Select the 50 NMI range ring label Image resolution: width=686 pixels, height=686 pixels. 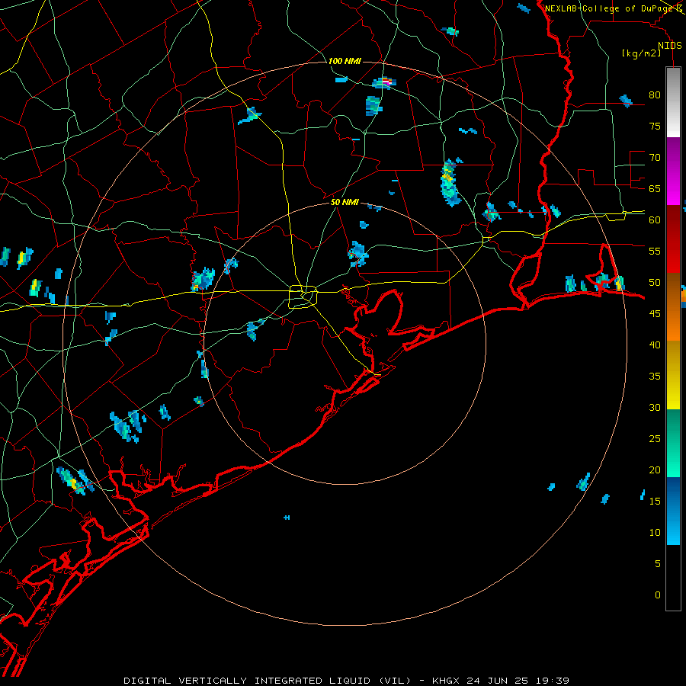point(345,202)
